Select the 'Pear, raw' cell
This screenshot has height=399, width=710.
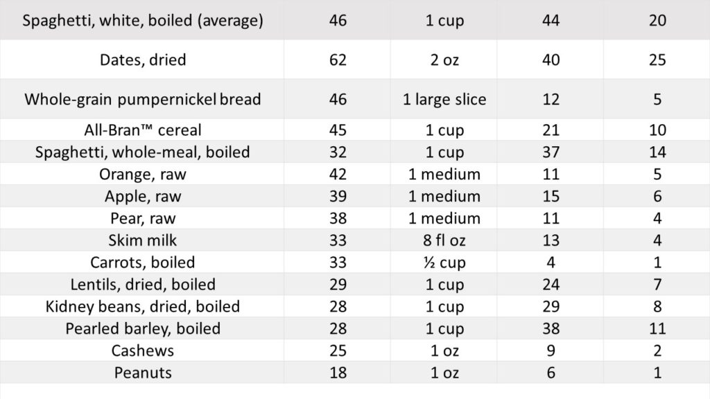[x=143, y=218]
